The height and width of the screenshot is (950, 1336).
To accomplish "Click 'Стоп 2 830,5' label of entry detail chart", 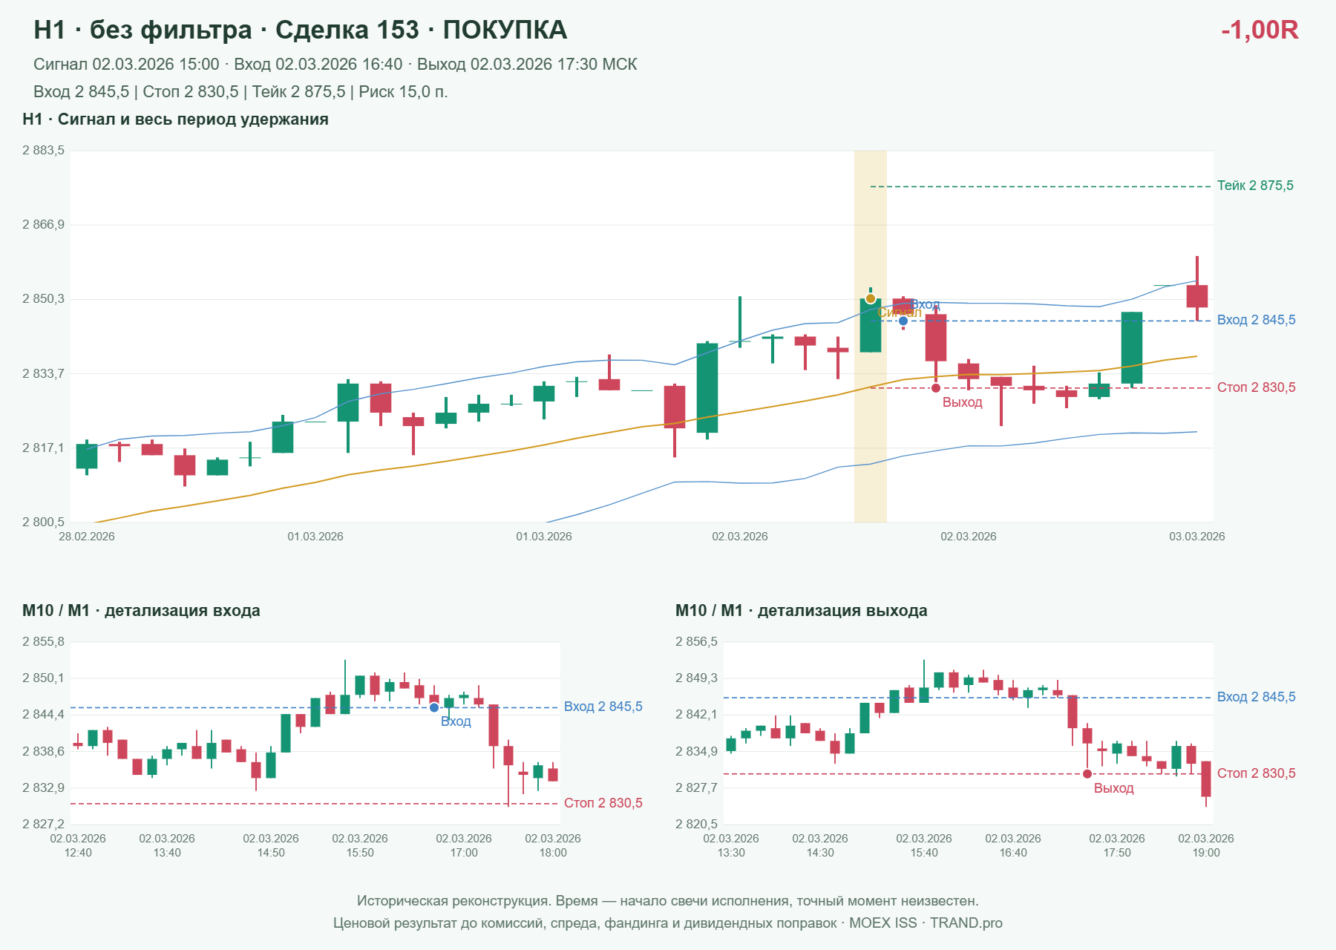I will 603,803.
